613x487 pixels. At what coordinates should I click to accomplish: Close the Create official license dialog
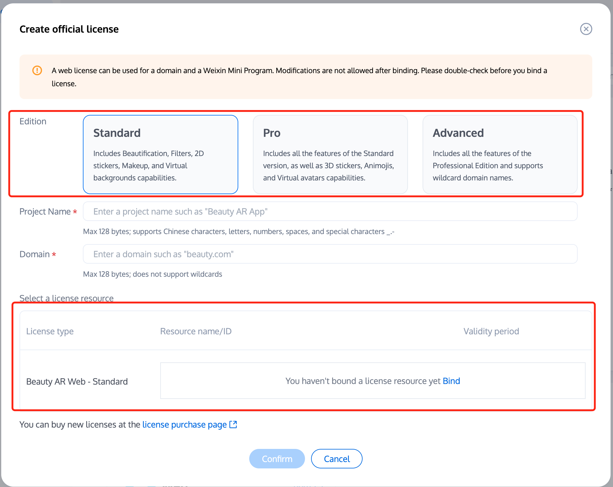point(586,29)
